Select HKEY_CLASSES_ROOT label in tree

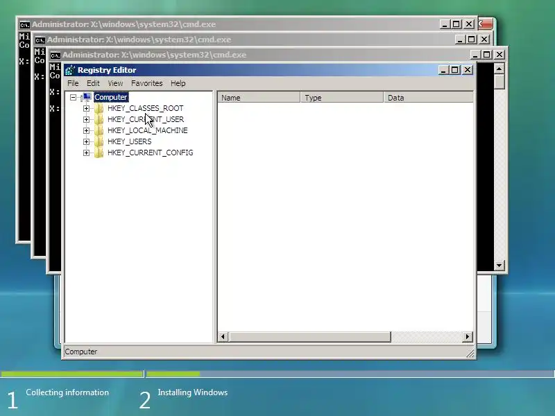tap(146, 108)
